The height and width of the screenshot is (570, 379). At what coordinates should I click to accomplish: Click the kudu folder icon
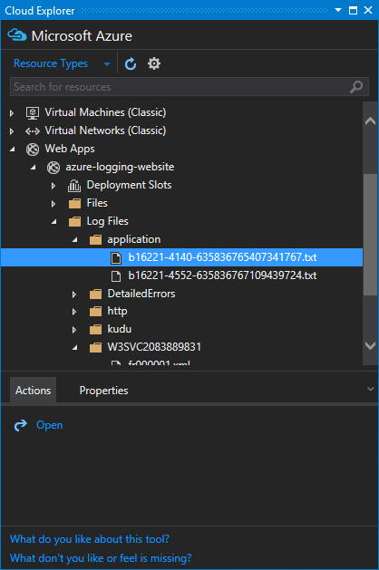(x=95, y=329)
